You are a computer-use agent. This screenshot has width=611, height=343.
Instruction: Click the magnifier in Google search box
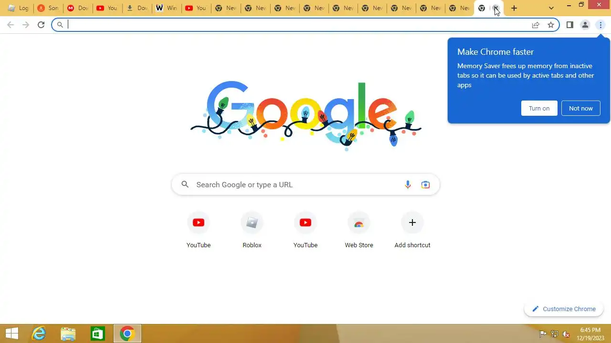(x=185, y=184)
